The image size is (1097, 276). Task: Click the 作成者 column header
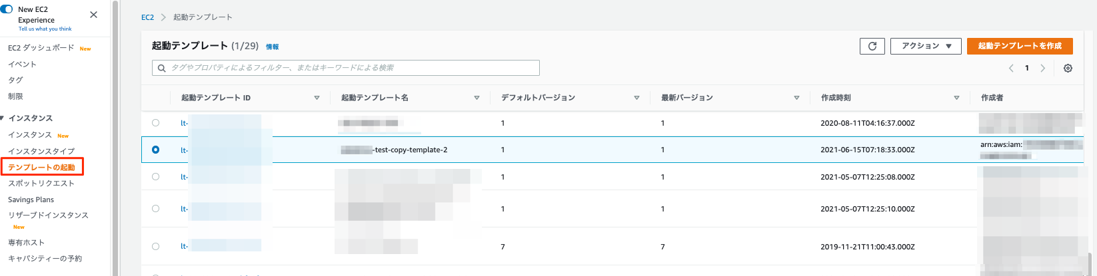click(992, 98)
